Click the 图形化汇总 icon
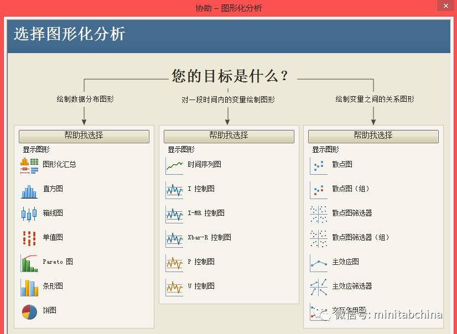Viewport: 457px width, 334px height. tap(29, 165)
